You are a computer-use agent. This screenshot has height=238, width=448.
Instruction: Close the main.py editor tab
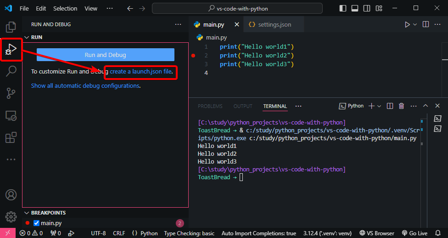pos(236,25)
